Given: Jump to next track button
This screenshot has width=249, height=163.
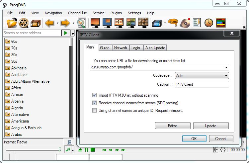Looking at the screenshot, I should coord(124,150).
